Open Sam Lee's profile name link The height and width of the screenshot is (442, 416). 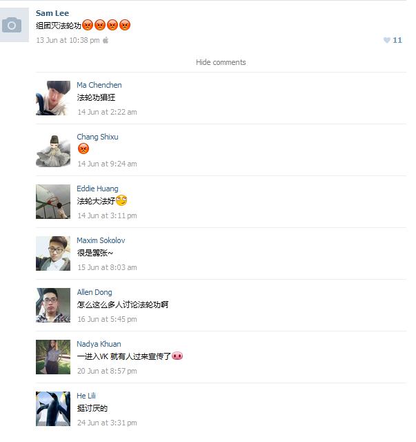point(52,13)
